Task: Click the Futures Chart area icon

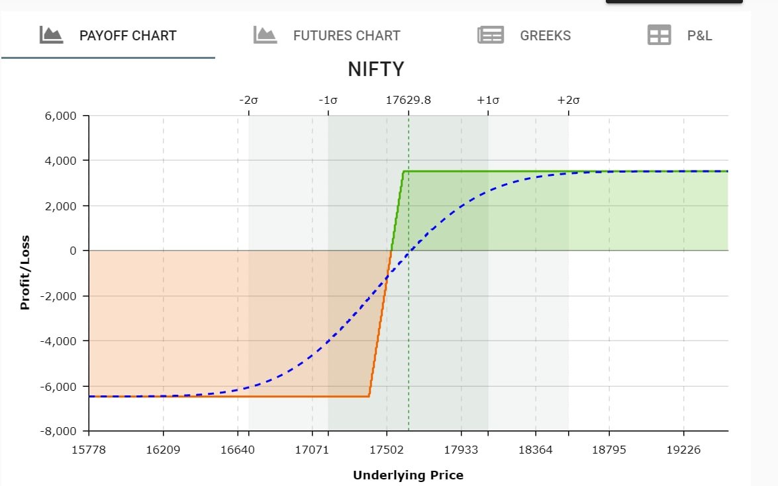Action: [265, 35]
